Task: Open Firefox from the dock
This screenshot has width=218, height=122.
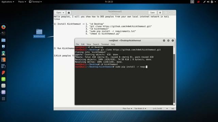Action: coord(3,27)
